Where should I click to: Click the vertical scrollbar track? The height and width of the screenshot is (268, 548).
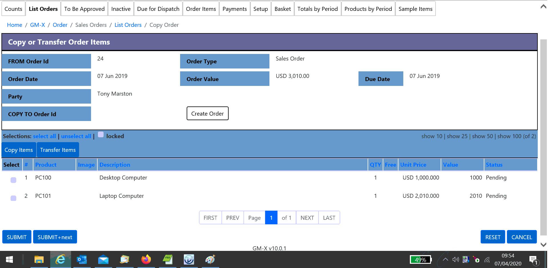pyautogui.click(x=543, y=143)
